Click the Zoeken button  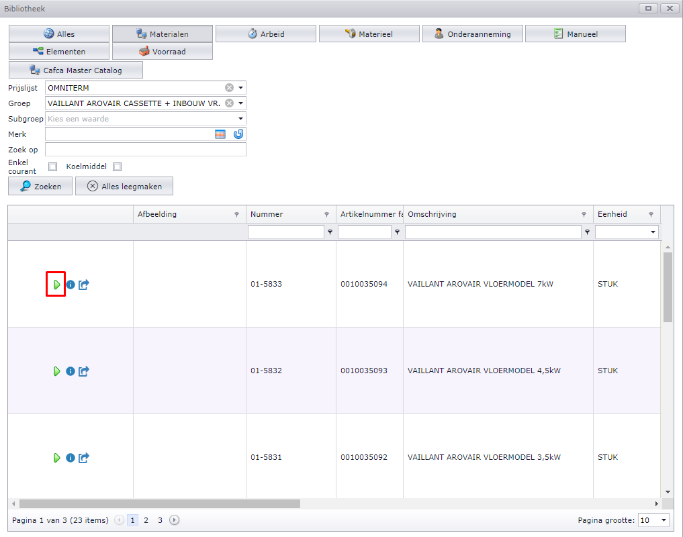click(40, 186)
